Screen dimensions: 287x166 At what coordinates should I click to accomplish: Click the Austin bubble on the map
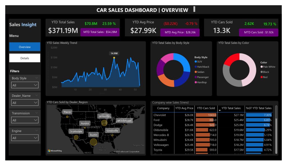tap(94, 142)
